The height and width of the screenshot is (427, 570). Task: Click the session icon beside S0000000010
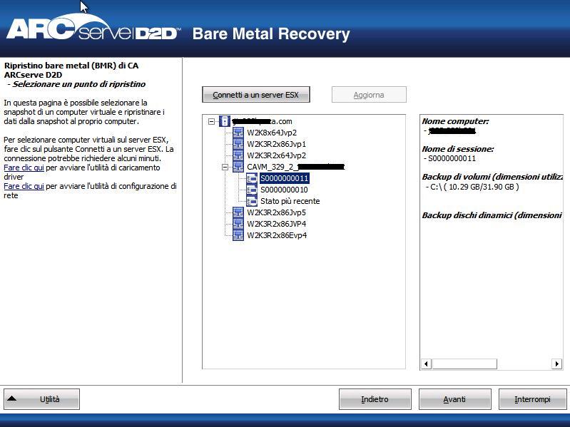pos(252,190)
